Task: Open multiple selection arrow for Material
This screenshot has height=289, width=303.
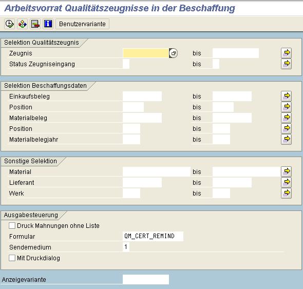Action: [x=286, y=171]
